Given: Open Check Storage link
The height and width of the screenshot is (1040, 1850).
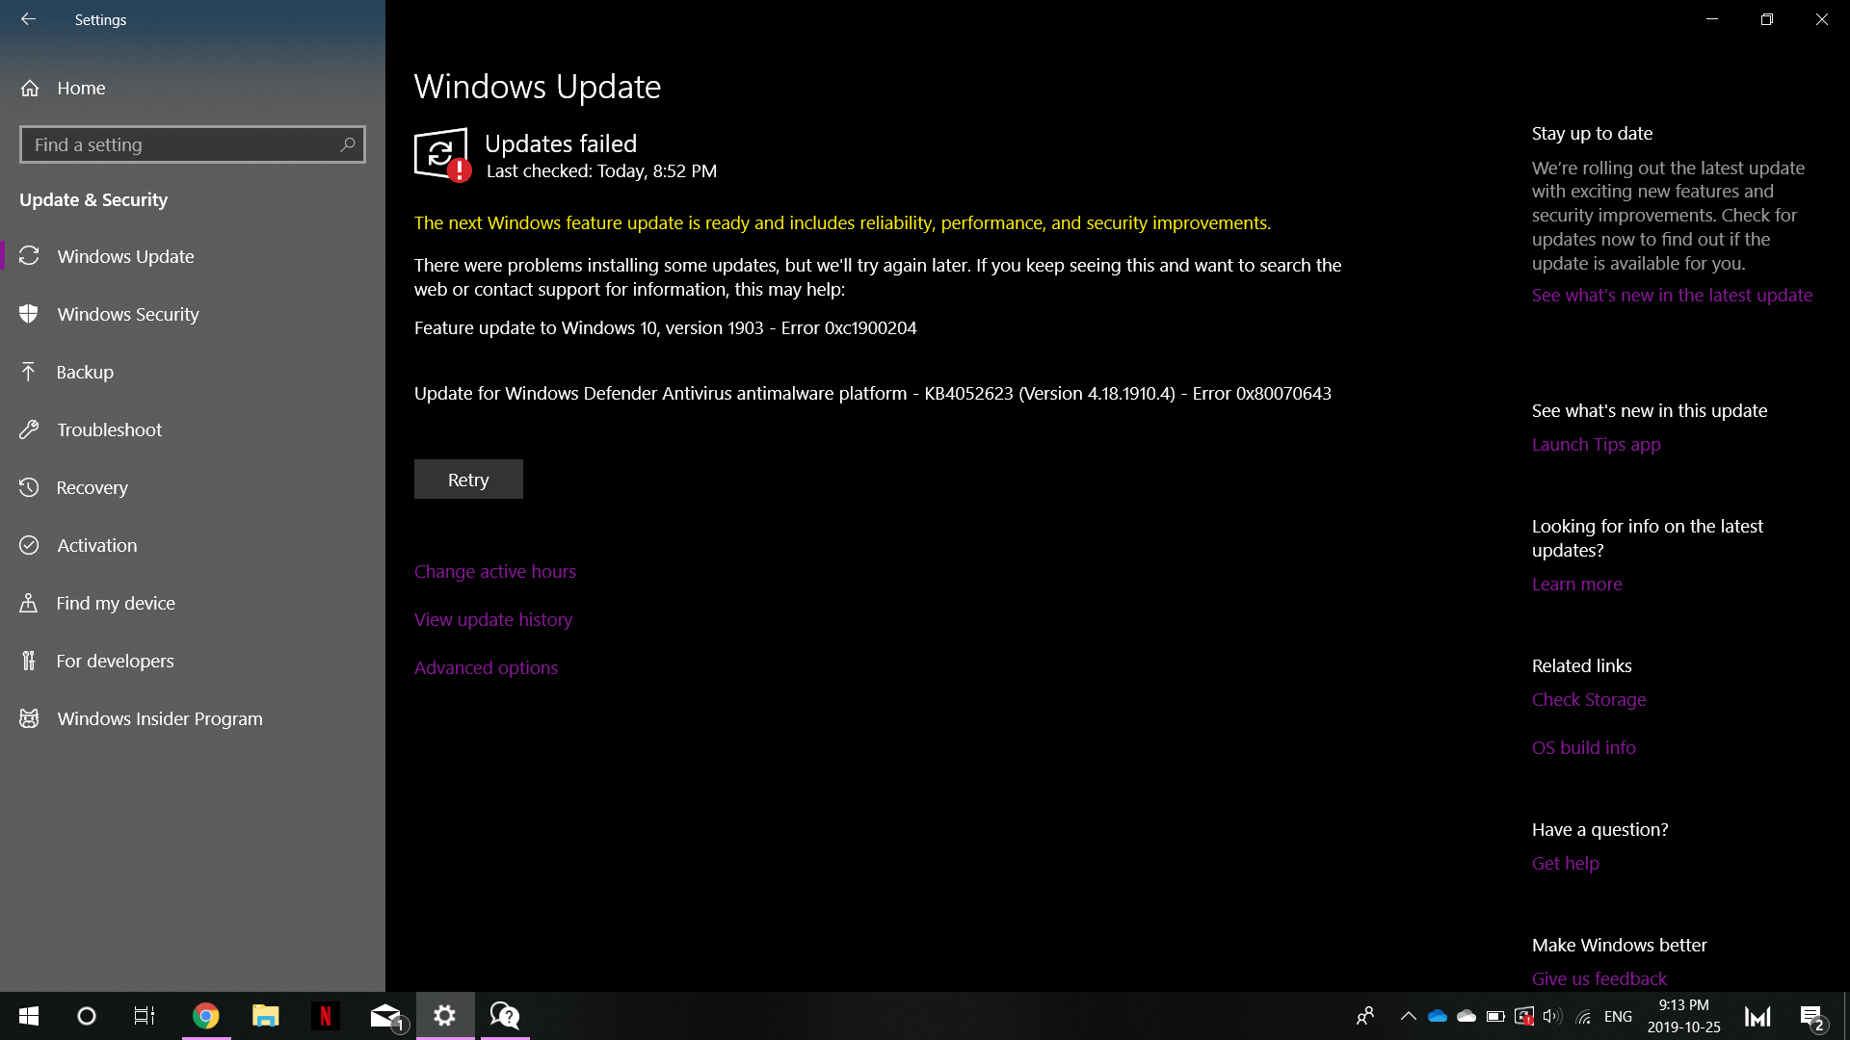Looking at the screenshot, I should pos(1589,699).
